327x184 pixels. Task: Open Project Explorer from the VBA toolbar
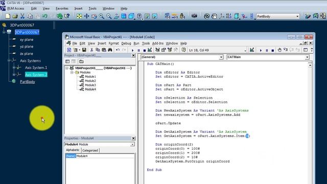(157, 50)
